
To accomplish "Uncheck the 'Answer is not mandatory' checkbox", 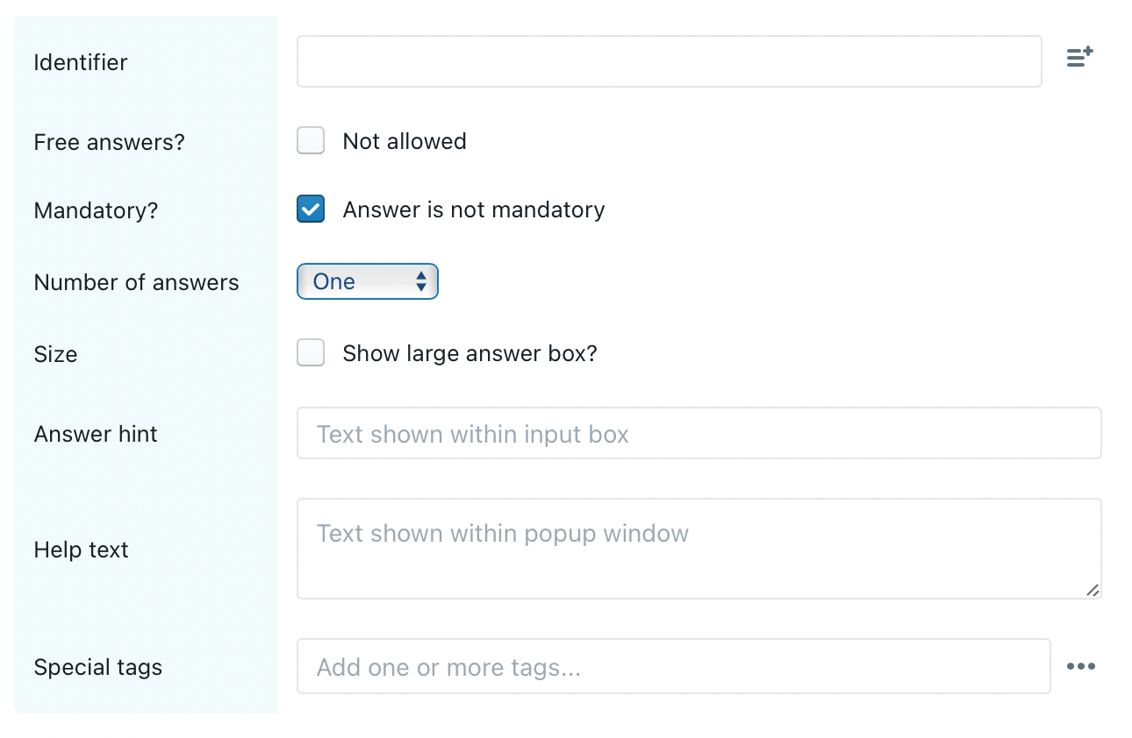I will point(311,209).
